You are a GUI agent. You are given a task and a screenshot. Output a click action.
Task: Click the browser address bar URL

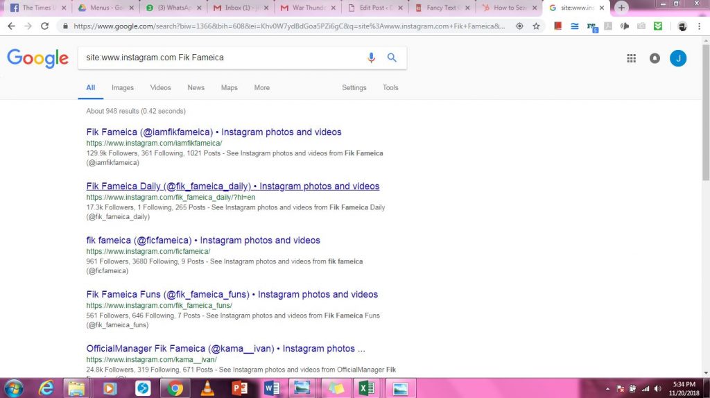(x=289, y=26)
